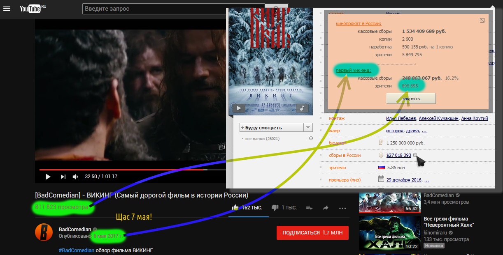Open BadComedian channel name under video
The image size is (503, 255).
(75, 229)
